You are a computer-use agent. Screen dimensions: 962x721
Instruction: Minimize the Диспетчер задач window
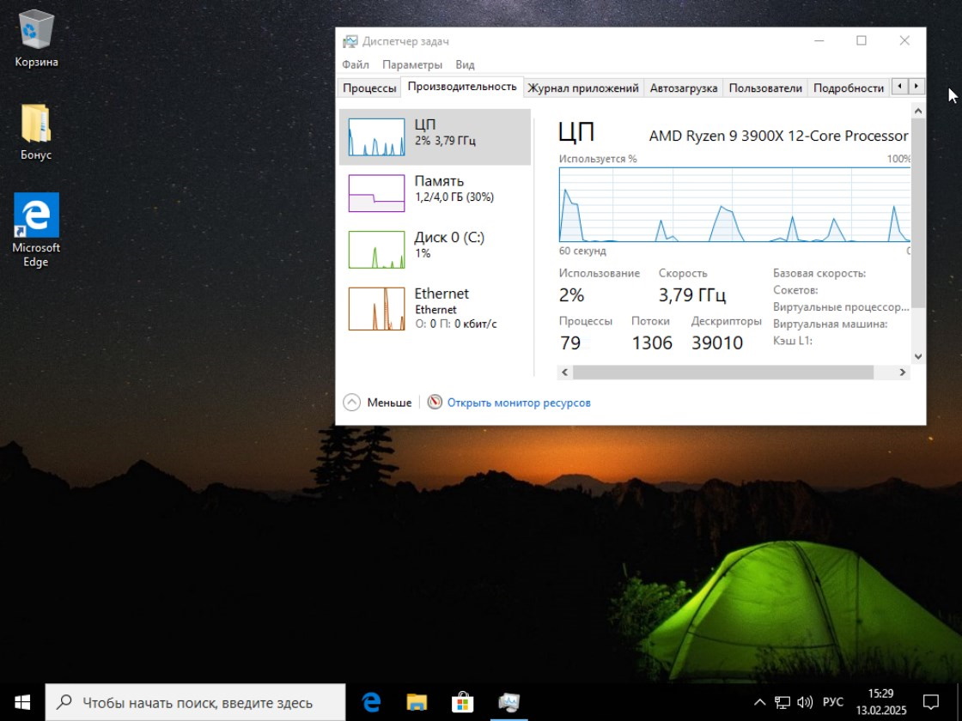pyautogui.click(x=819, y=40)
